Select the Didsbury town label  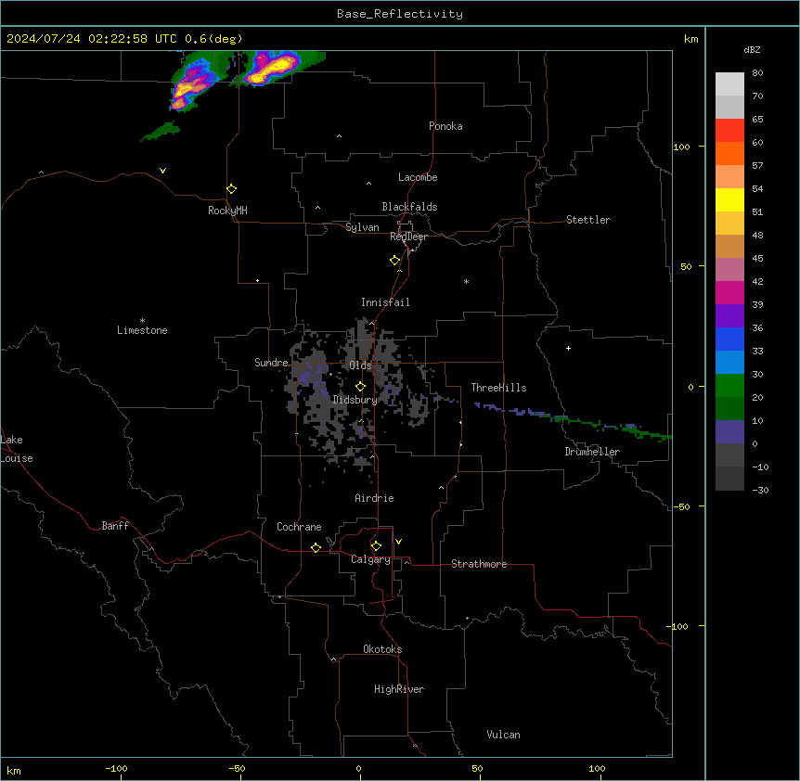click(355, 400)
